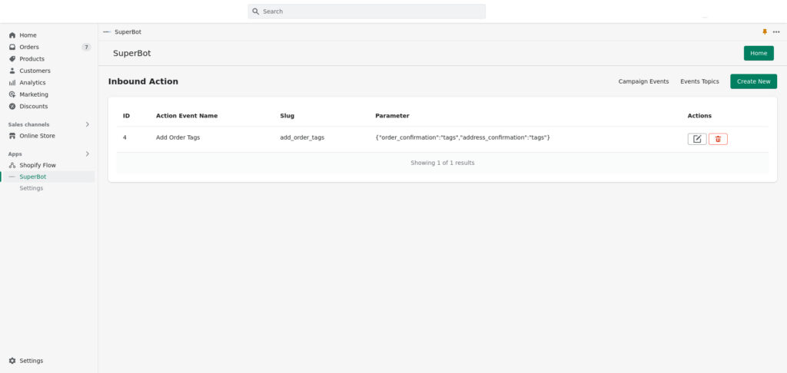Open the Campaign Events link

(x=643, y=81)
